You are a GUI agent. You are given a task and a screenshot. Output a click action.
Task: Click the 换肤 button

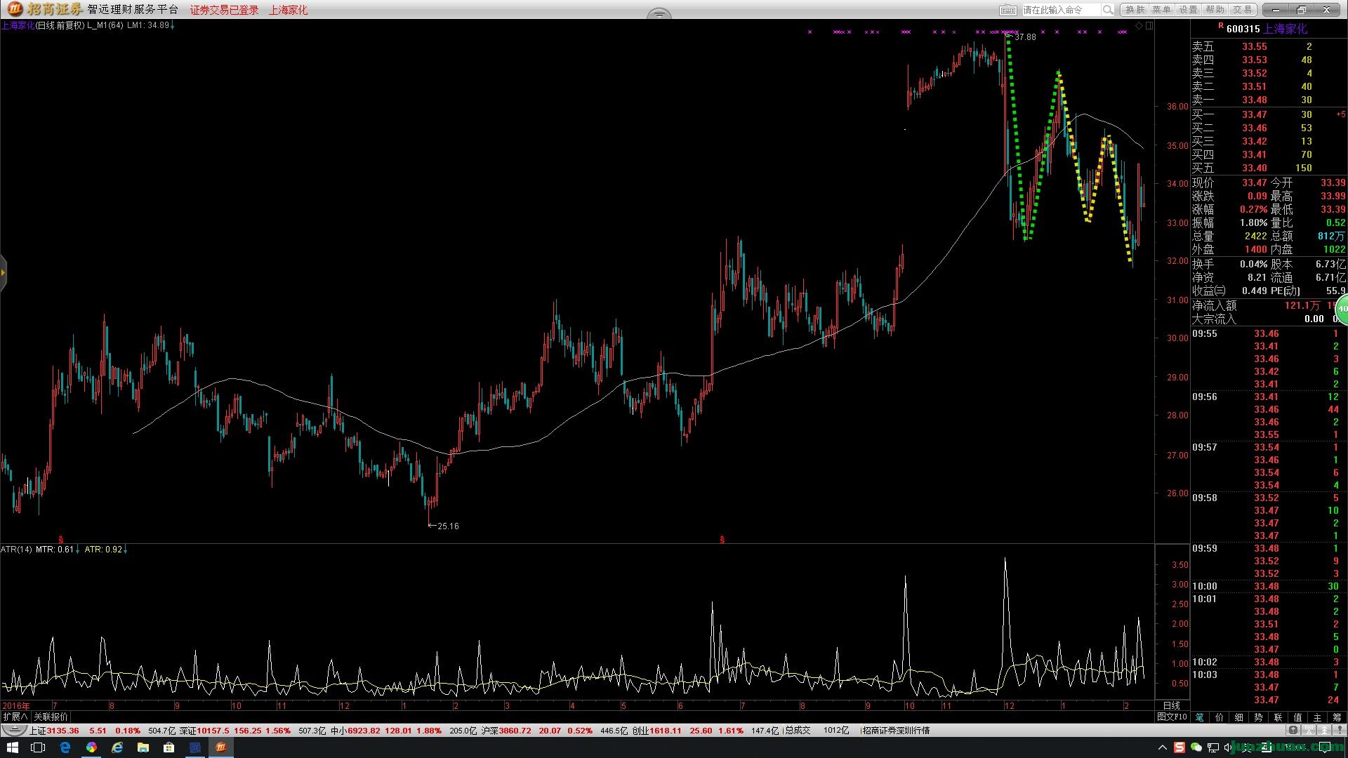tap(1135, 10)
